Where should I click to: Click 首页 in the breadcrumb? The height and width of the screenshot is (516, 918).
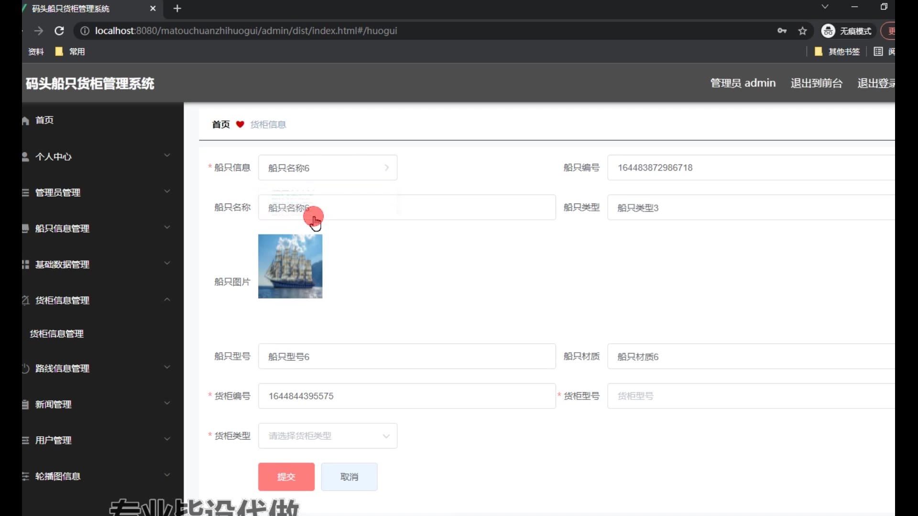click(x=221, y=124)
